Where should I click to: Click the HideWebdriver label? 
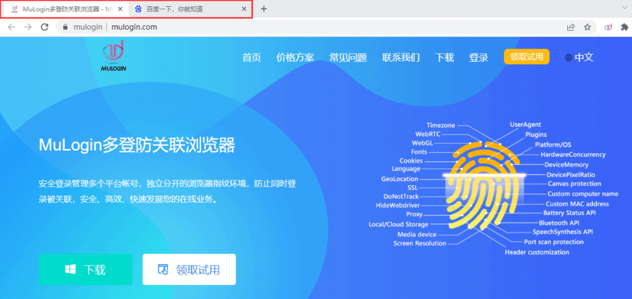pyautogui.click(x=398, y=205)
